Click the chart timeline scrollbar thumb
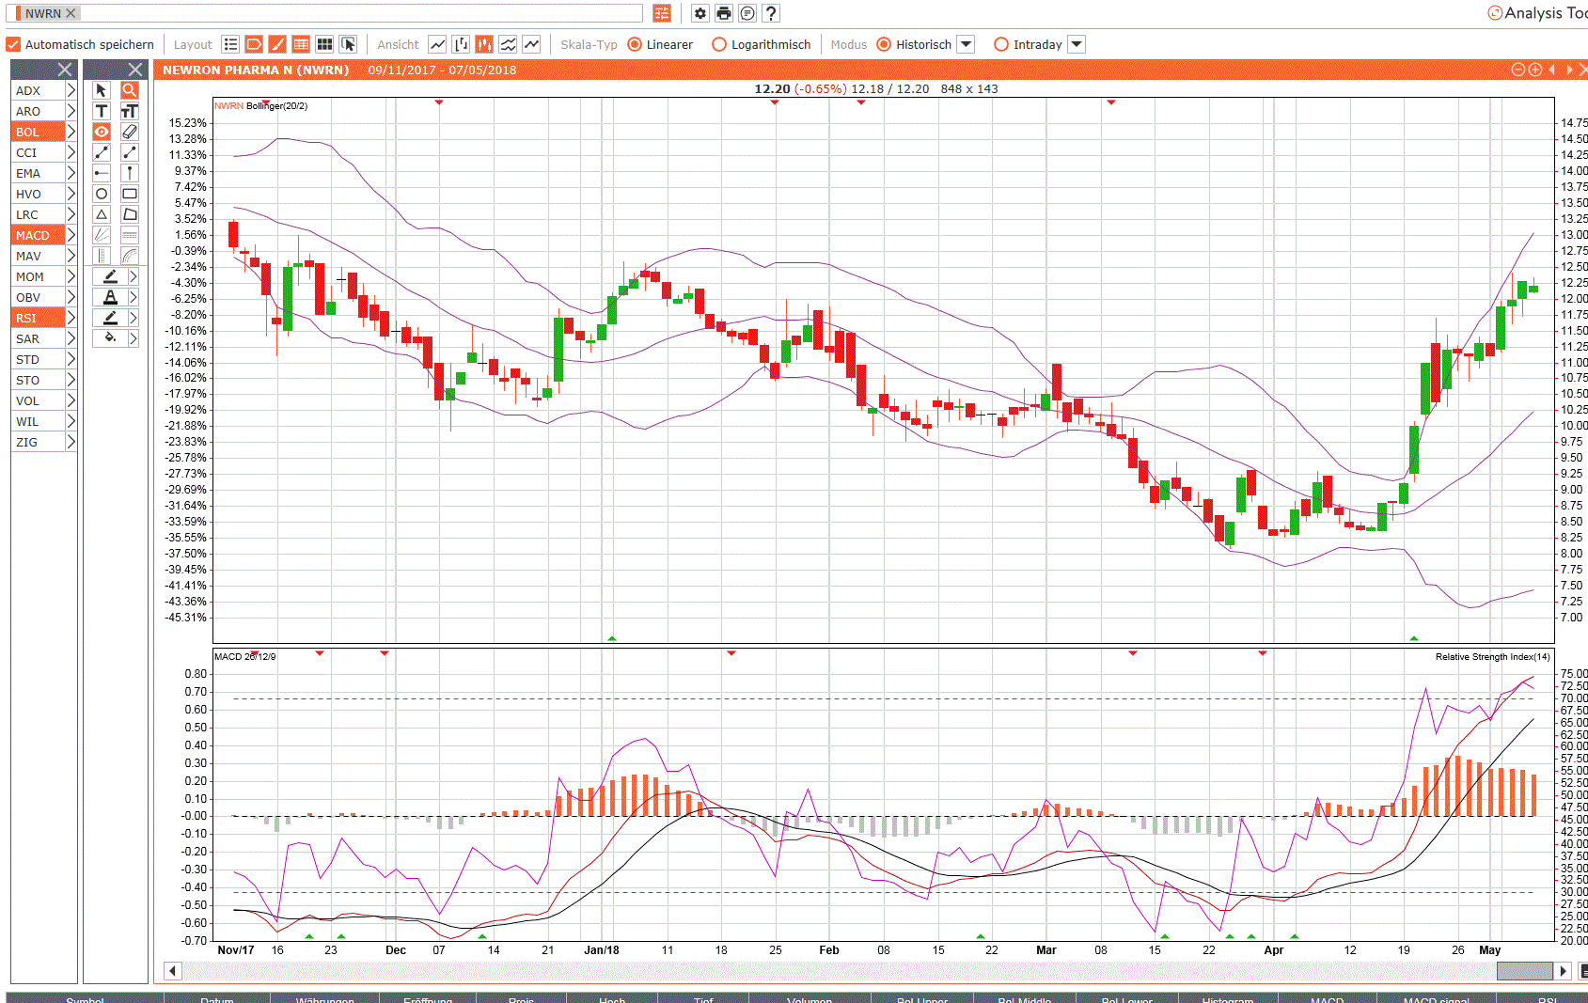The image size is (1588, 1003). pos(1524,971)
